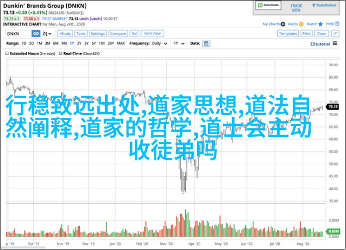Open the hamburger menu icon beside tutorial
346x250 pixels.
coord(335,43)
